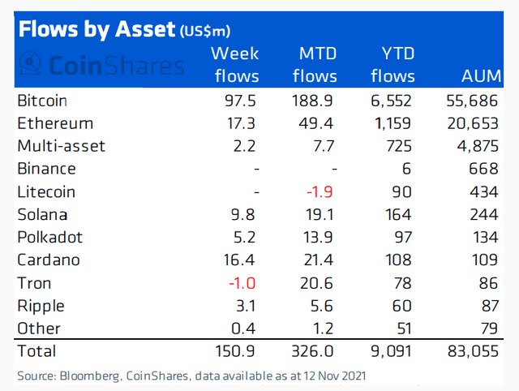
Task: Select the MTD flows column header
Action: click(314, 65)
